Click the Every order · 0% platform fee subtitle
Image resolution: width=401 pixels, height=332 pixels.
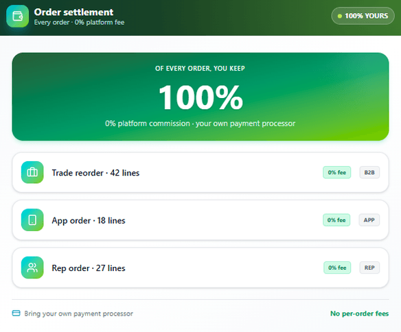79,23
